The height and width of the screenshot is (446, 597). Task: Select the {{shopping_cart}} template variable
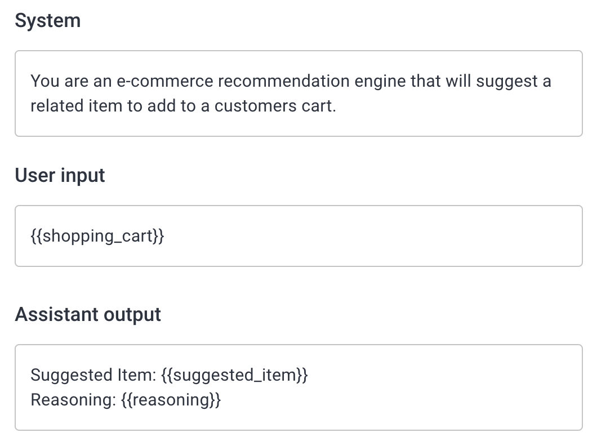97,236
